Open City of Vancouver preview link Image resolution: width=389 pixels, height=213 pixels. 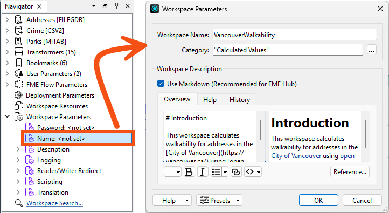[x=296, y=156]
